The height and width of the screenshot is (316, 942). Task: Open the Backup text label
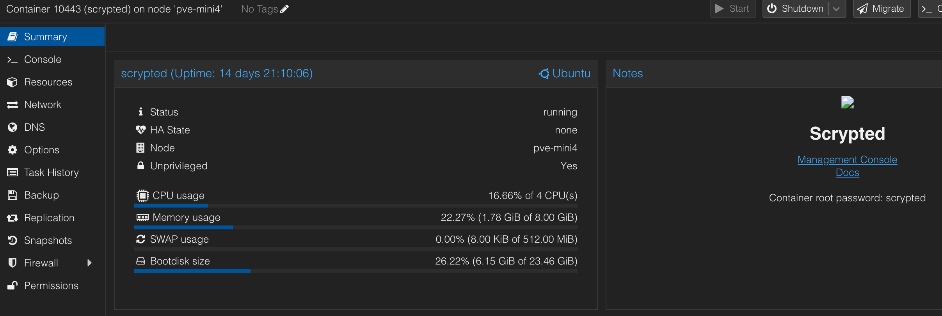click(41, 195)
